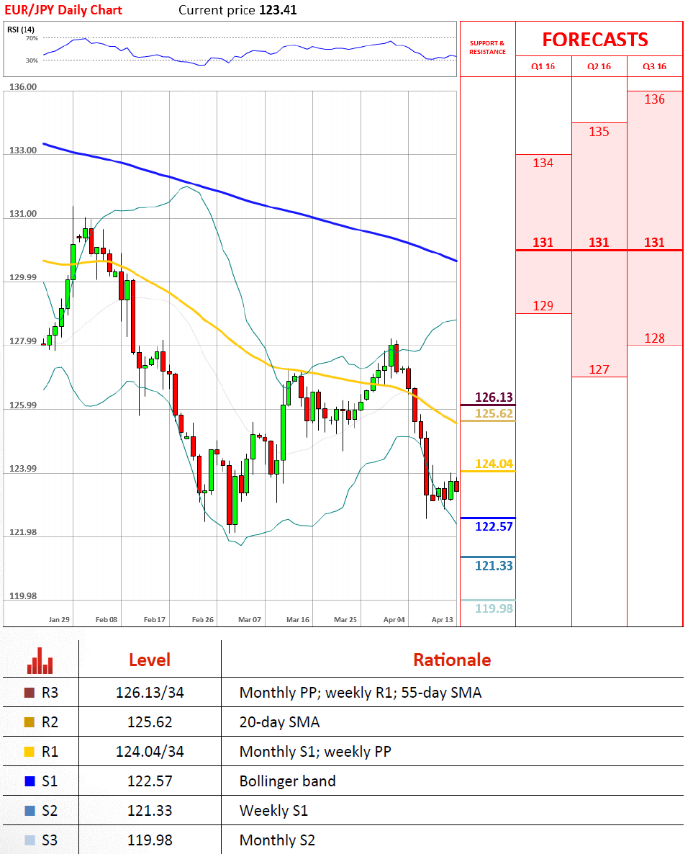Select the R2 orange color swatch
The height and width of the screenshot is (854, 693).
point(30,722)
